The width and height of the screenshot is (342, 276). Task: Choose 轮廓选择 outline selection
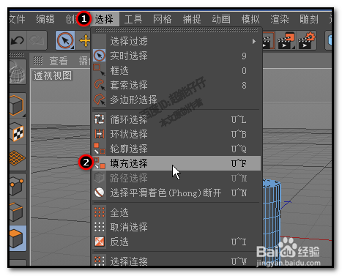(176, 149)
